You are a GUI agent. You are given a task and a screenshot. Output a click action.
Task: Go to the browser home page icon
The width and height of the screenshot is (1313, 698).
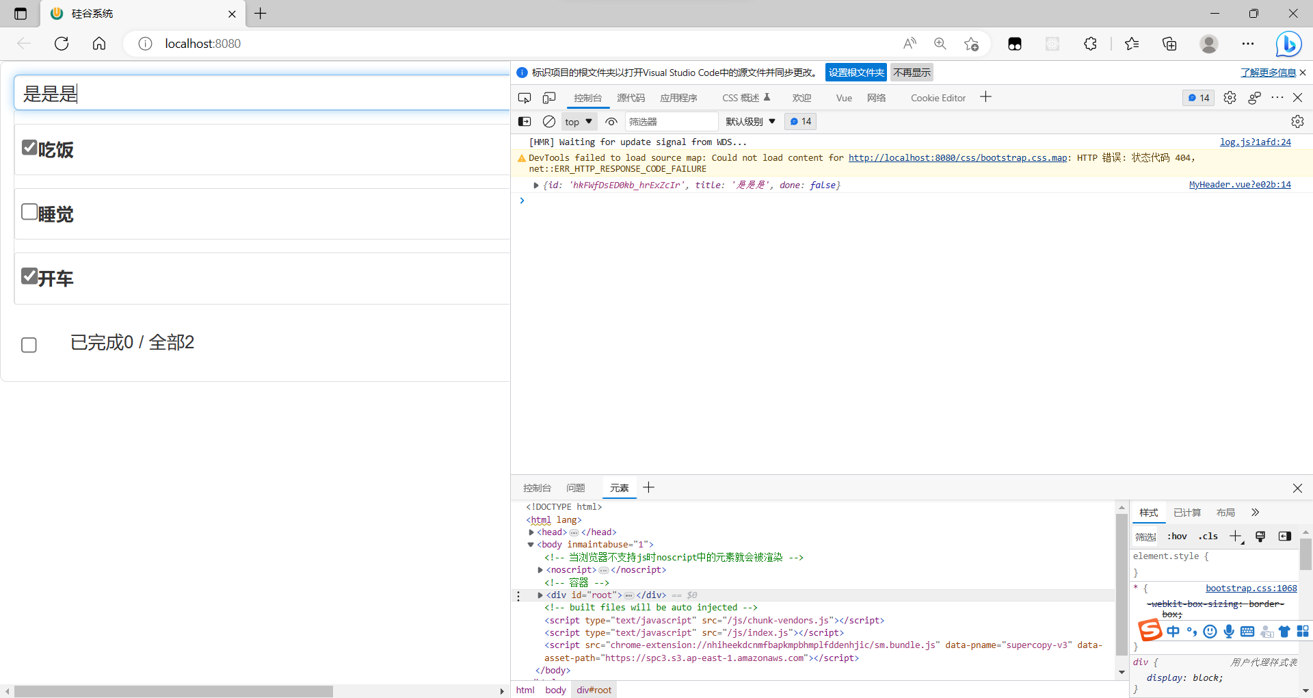tap(99, 44)
